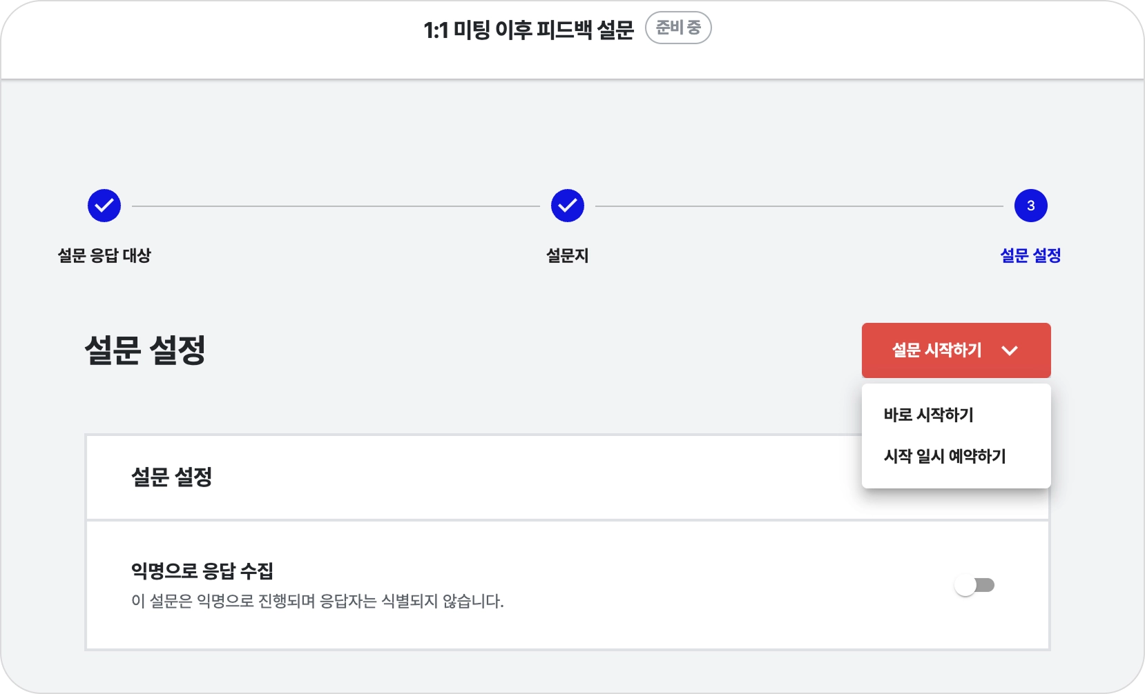This screenshot has height=694, width=1145.
Task: Click the checkmark icon for 설문지 step
Action: 568,206
